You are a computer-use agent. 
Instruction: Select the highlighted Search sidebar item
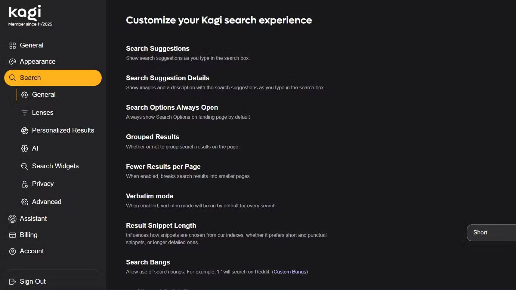pos(53,78)
